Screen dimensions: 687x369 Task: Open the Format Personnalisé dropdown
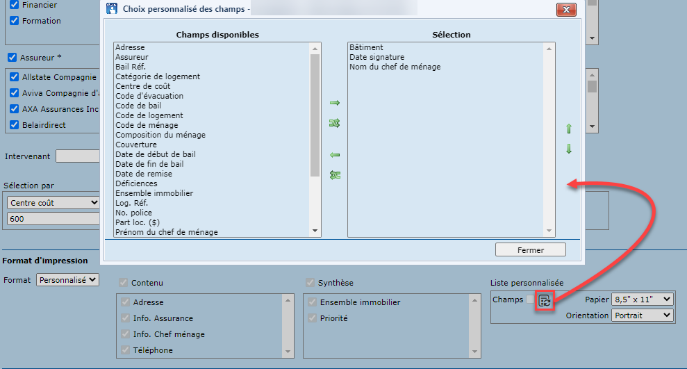point(67,279)
